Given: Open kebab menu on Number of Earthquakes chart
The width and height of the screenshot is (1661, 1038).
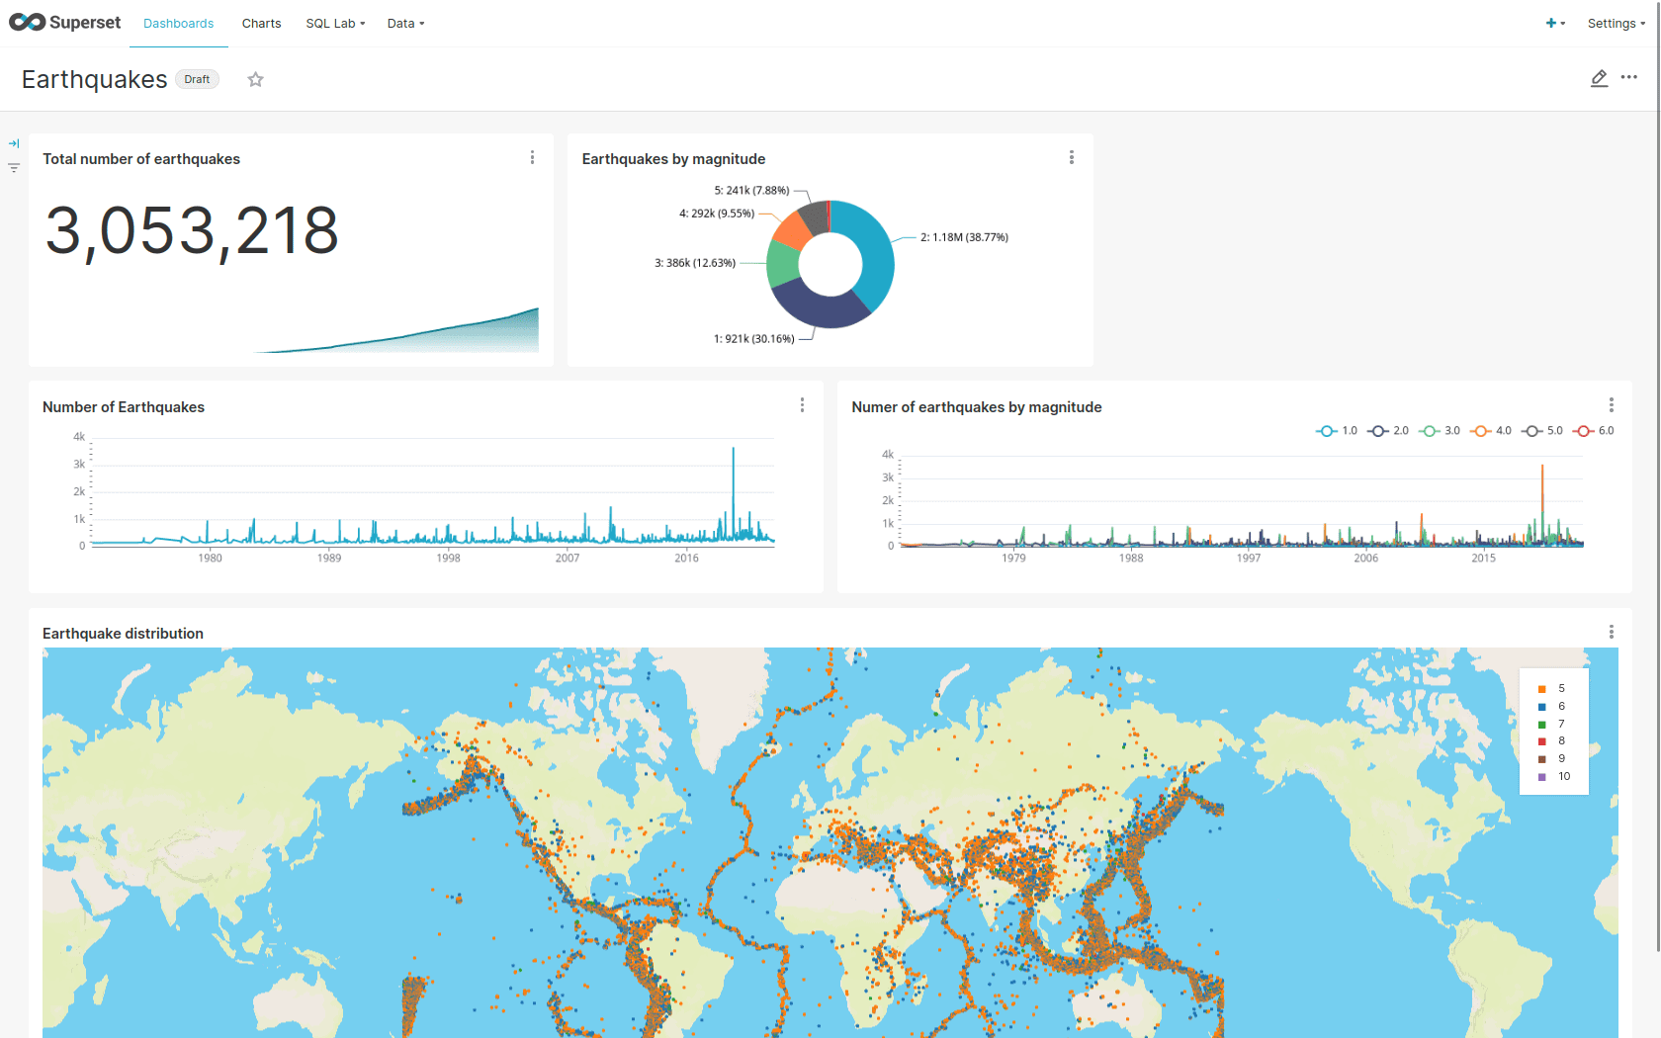Looking at the screenshot, I should tap(802, 405).
